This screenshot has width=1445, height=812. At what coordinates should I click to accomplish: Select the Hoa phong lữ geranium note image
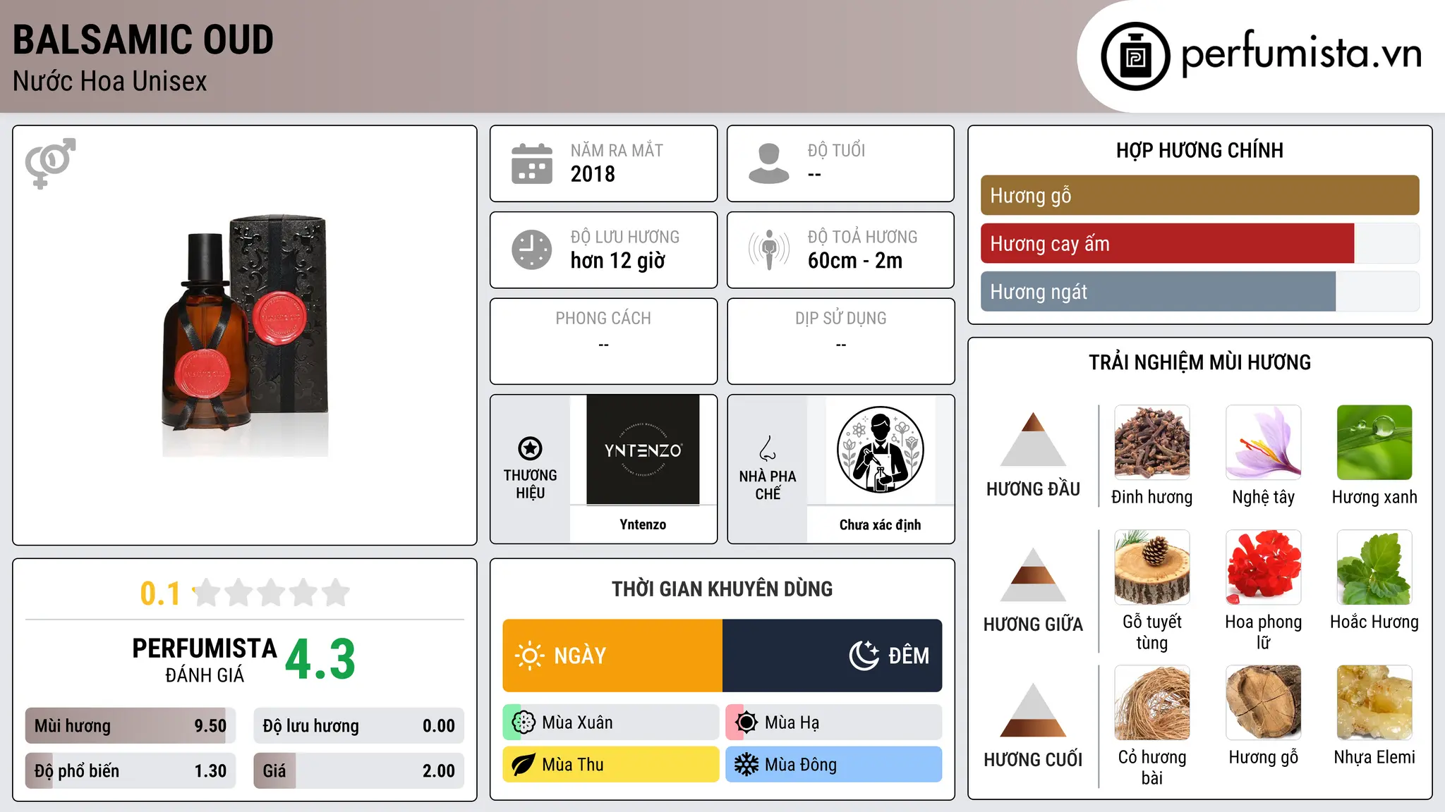1264,567
